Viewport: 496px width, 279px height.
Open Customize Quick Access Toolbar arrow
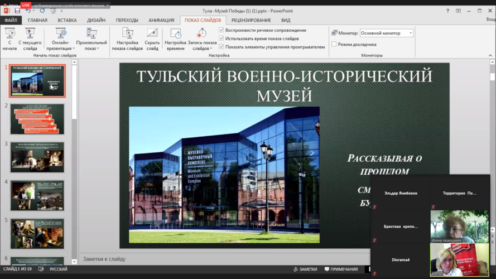62,11
